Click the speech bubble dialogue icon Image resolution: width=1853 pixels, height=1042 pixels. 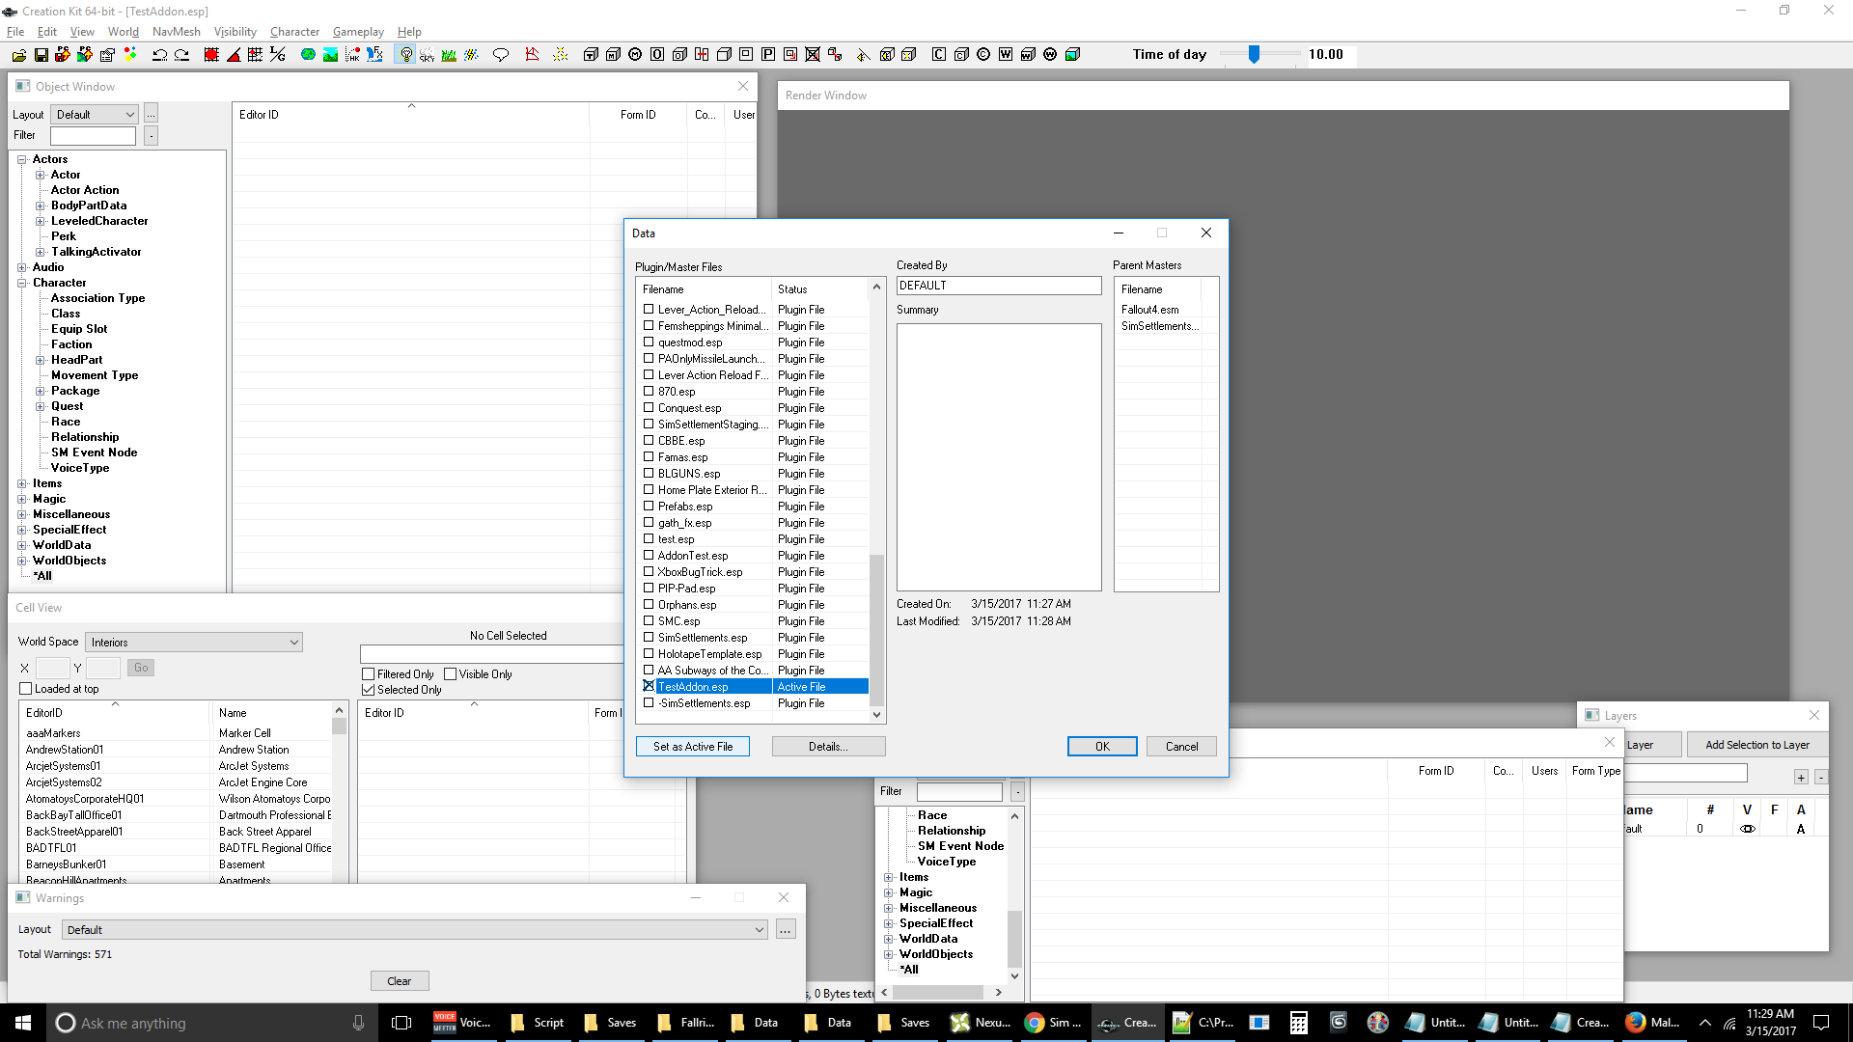coord(500,55)
